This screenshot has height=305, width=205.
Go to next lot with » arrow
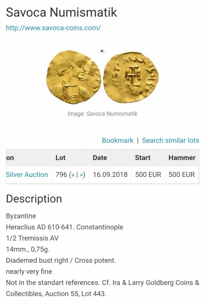point(81,175)
